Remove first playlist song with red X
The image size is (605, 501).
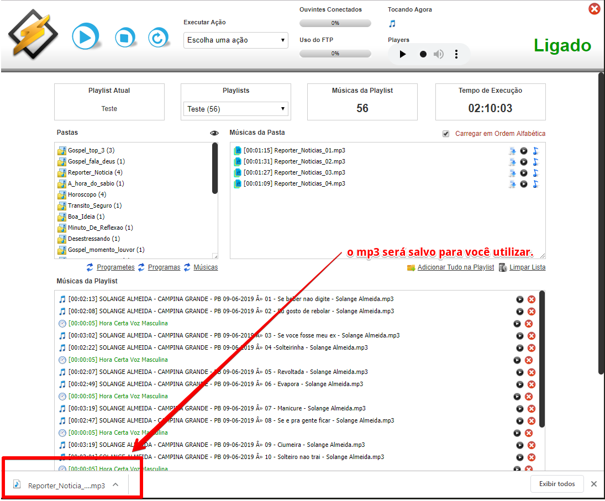(532, 299)
